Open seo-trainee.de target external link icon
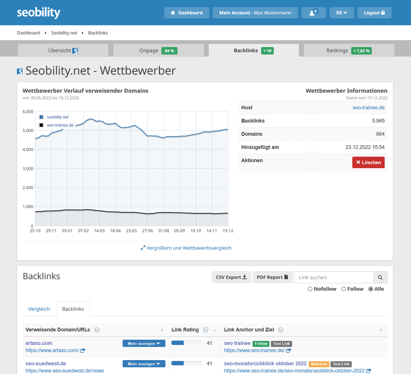 coord(288,350)
